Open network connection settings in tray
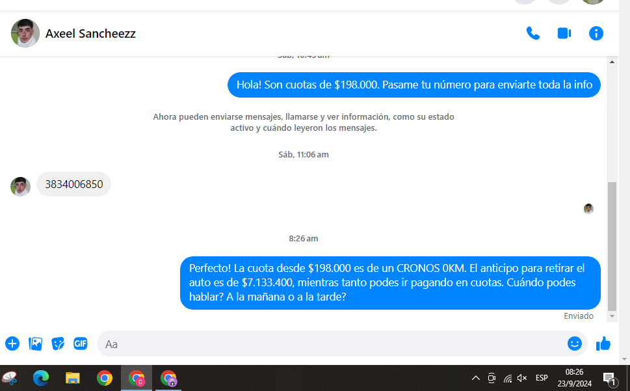The height and width of the screenshot is (391, 630). point(508,378)
